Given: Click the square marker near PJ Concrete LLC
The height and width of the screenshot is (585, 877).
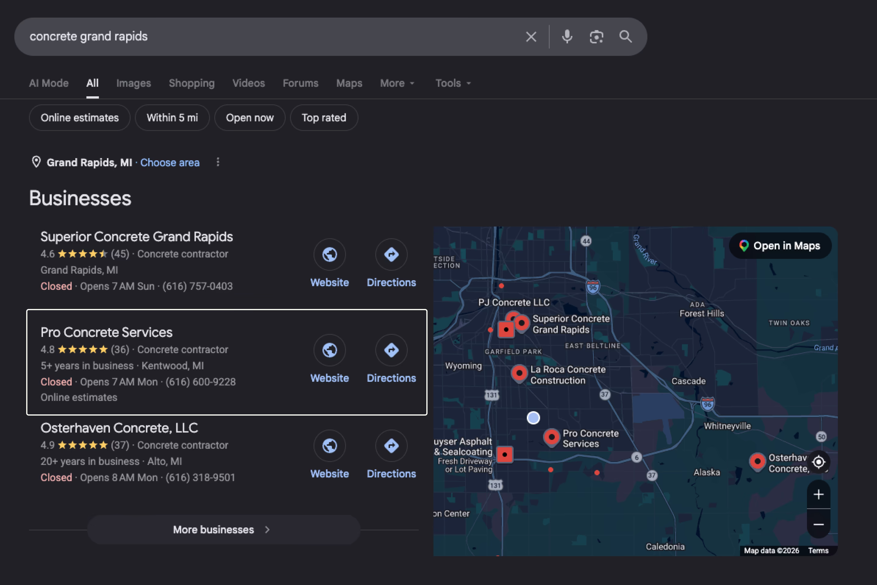Looking at the screenshot, I should coord(506,329).
